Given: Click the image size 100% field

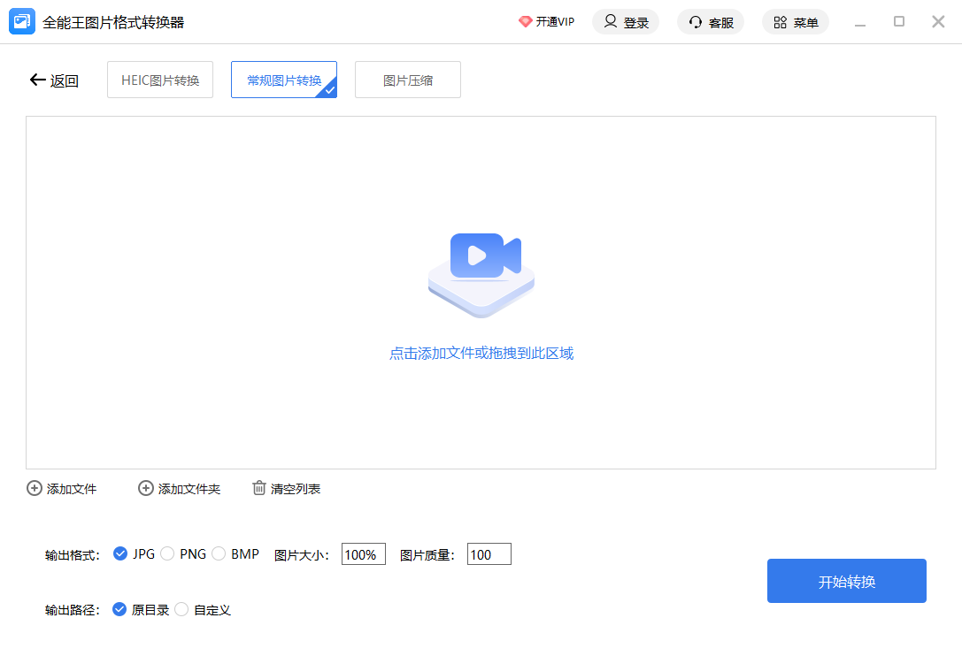Looking at the screenshot, I should 363,554.
